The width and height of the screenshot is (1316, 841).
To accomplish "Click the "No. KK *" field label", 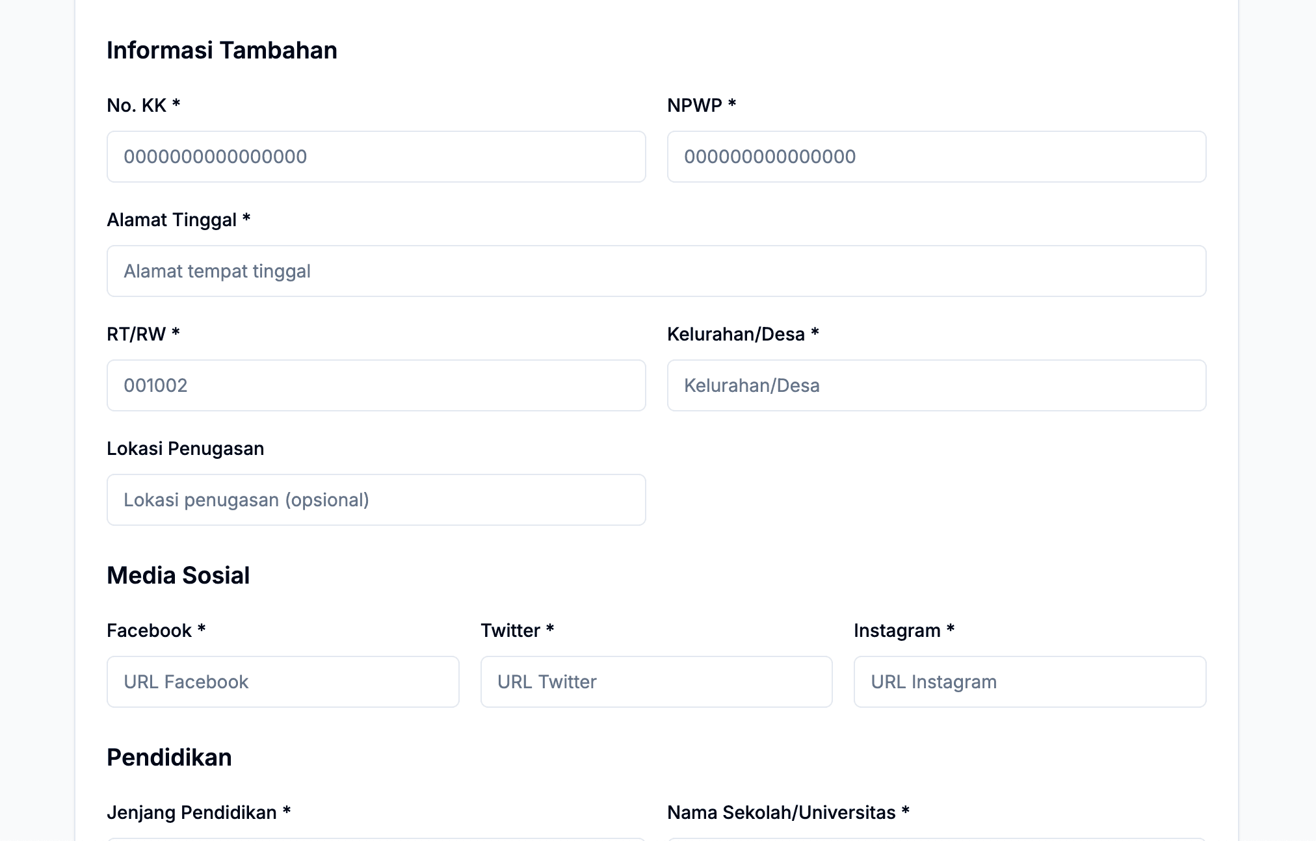I will tap(143, 105).
